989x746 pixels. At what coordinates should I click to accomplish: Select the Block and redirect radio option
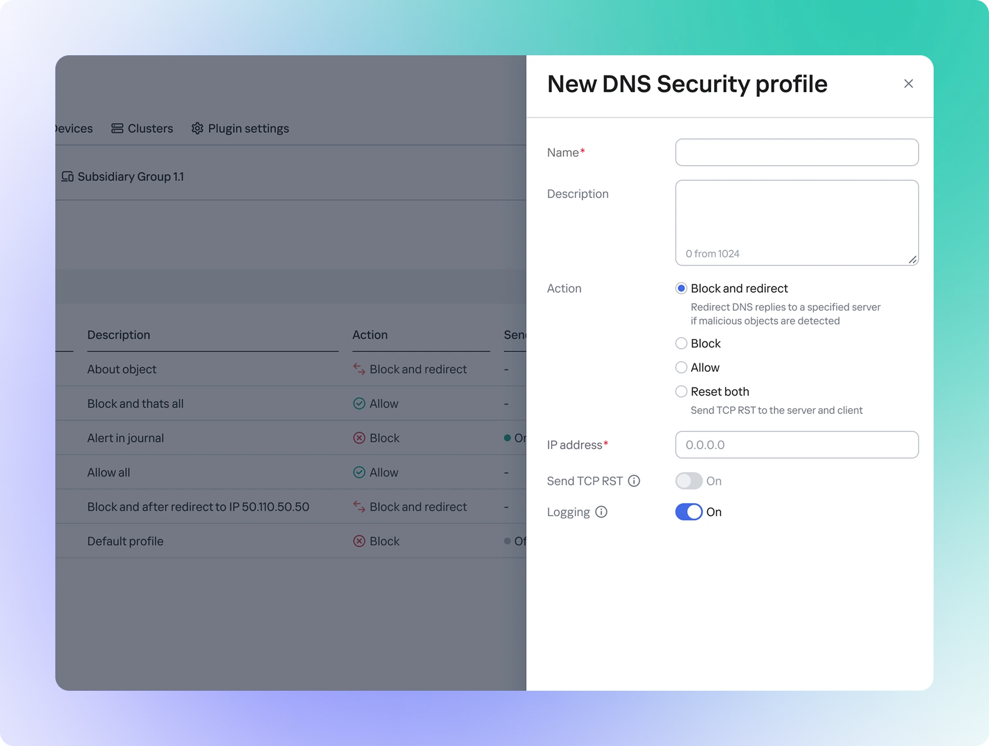(681, 288)
